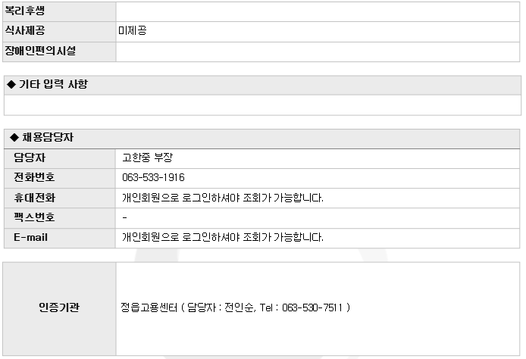Image resolution: width=526 pixels, height=359 pixels.
Task: Click the empty 복리후생 value cell
Action: pos(318,11)
